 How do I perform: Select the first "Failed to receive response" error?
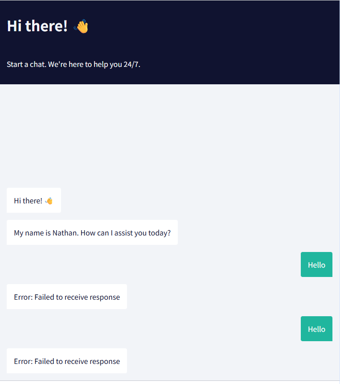click(67, 297)
